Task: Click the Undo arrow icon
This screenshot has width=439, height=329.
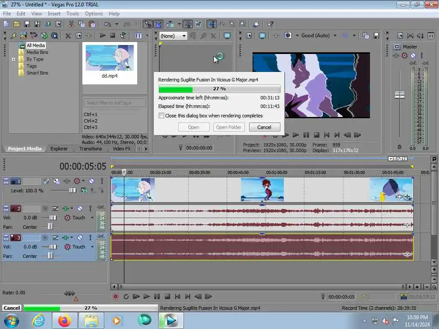Action: click(108, 24)
